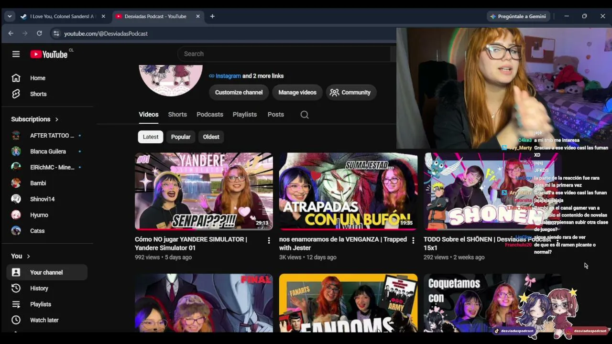Sort videos by Popular chip
Image resolution: width=612 pixels, height=344 pixels.
point(181,137)
